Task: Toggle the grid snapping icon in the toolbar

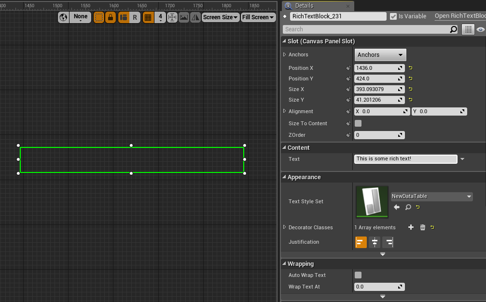Action: coord(148,17)
